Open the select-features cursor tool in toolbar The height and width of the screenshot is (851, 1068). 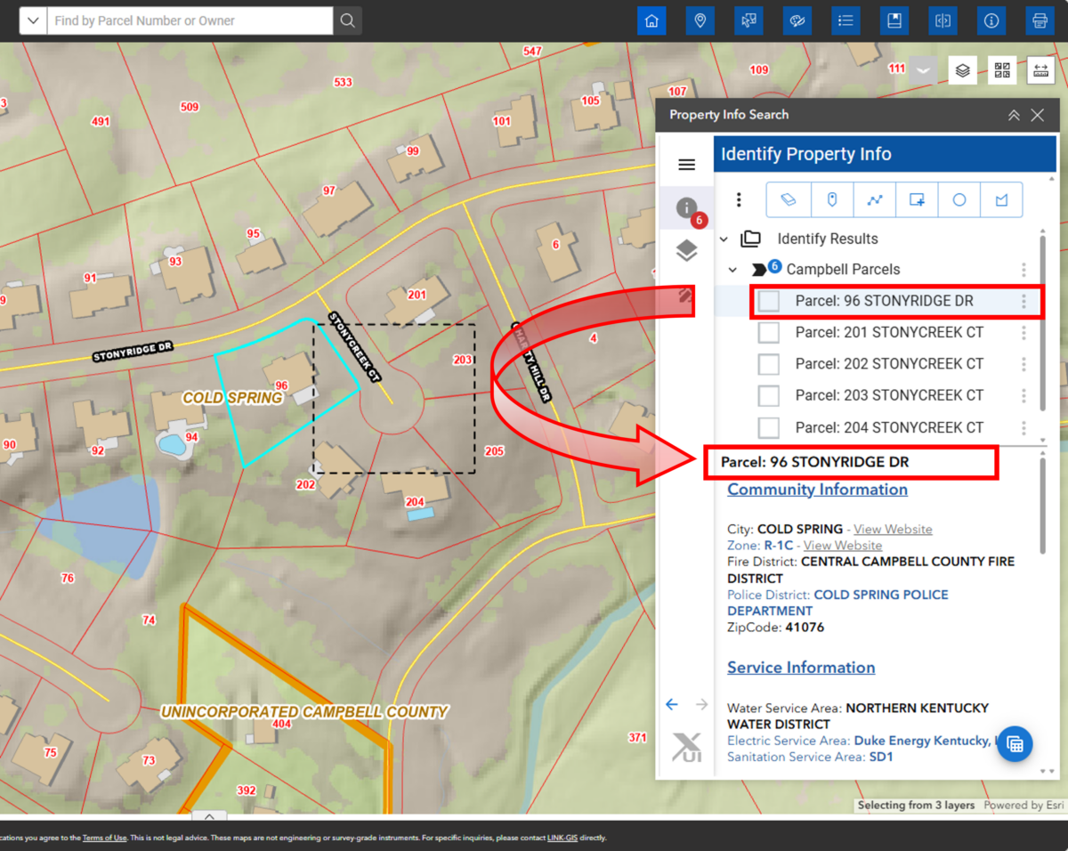pyautogui.click(x=748, y=20)
